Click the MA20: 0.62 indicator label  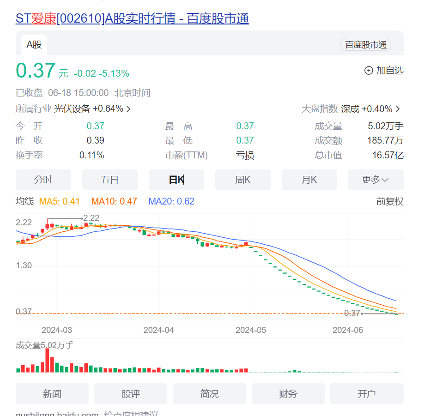click(x=171, y=201)
